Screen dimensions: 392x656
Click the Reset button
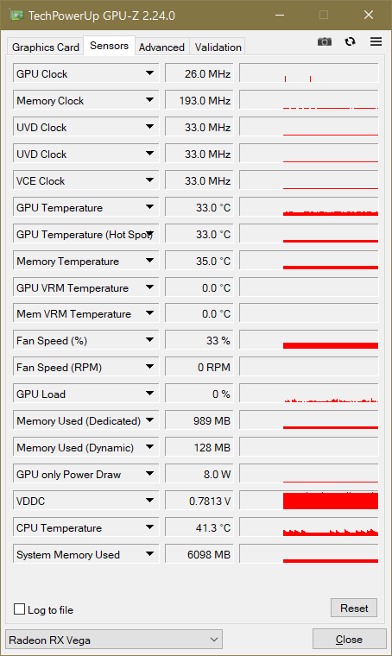tap(354, 608)
